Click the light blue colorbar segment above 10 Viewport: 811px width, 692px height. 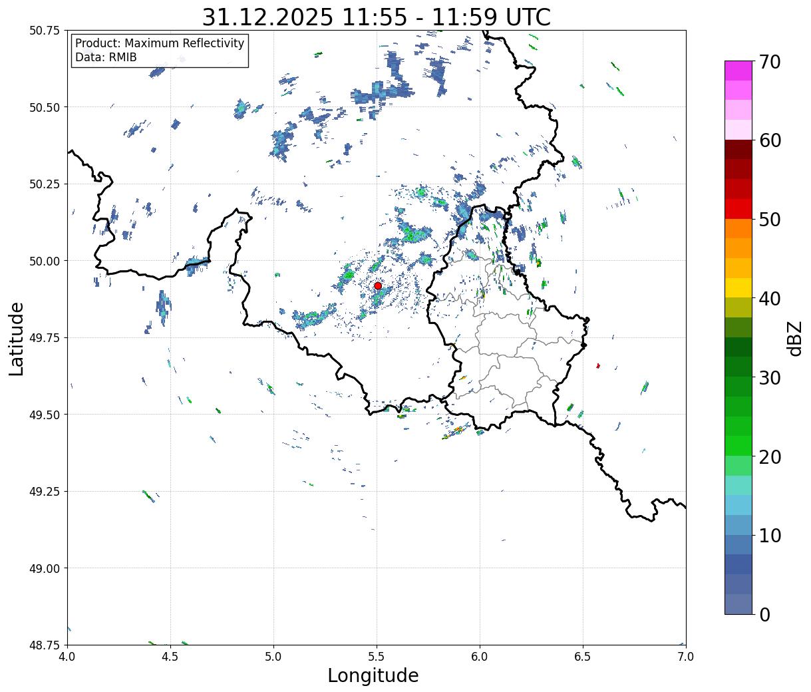click(x=738, y=524)
